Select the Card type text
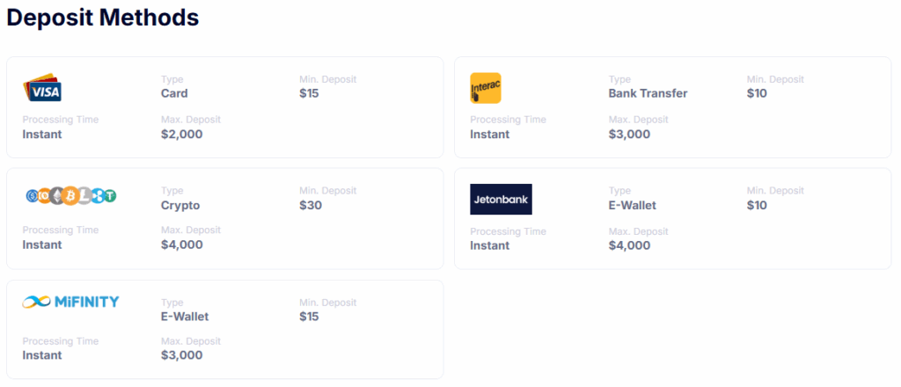The image size is (901, 387). [x=174, y=93]
